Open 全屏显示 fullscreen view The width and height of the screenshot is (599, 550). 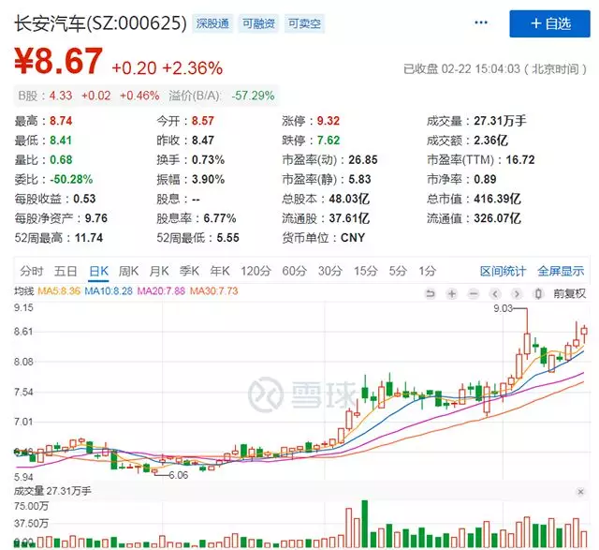pyautogui.click(x=561, y=271)
